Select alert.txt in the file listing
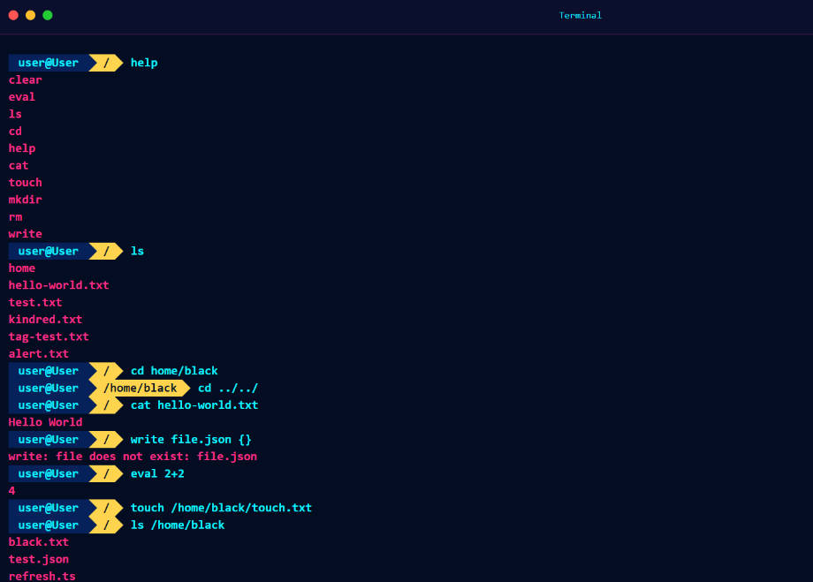The height and width of the screenshot is (582, 813). tap(39, 354)
